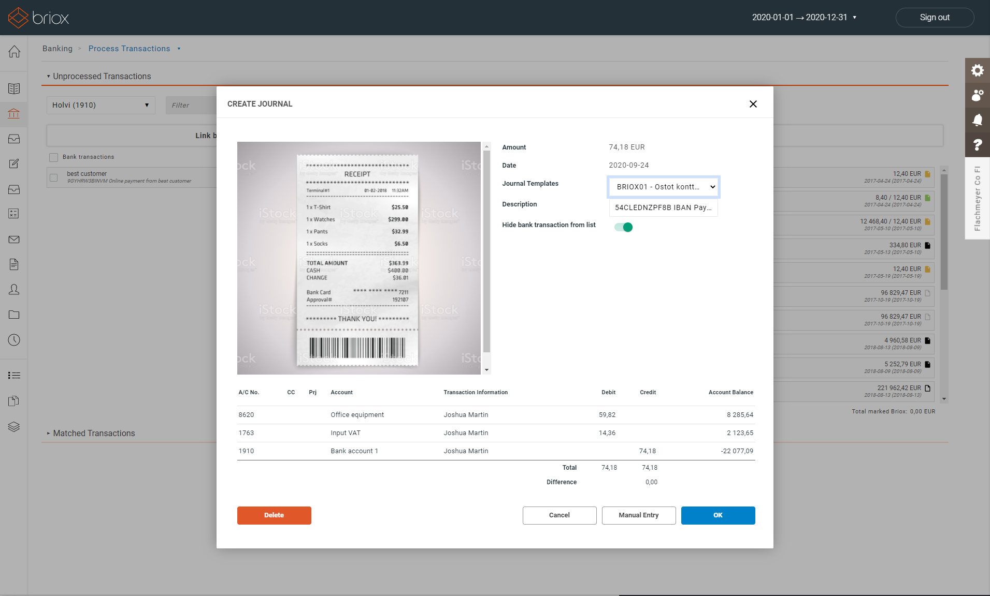Expand the Matched Transactions section
Screen dimensions: 990x596
tap(93, 433)
